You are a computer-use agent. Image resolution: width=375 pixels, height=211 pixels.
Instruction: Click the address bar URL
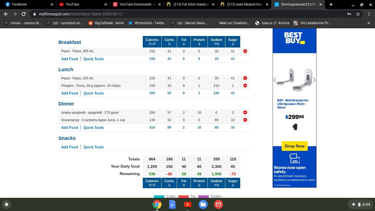pyautogui.click(x=81, y=14)
